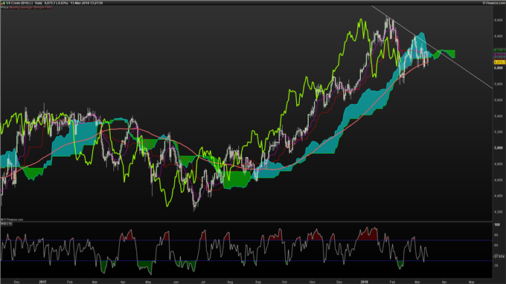Viewport: 506px width, 284px height.
Task: Click the divider between price and RSI panels
Action: [x=246, y=222]
